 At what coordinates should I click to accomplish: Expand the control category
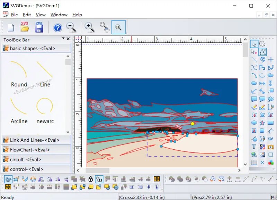(x=36, y=169)
